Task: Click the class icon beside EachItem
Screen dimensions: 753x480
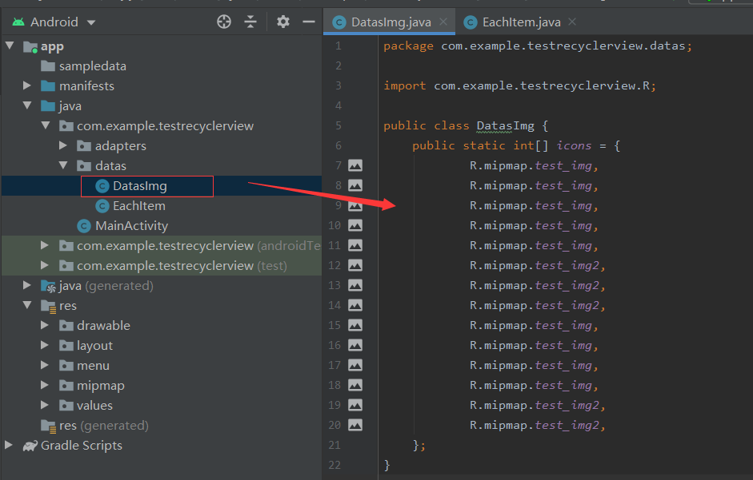Action: 102,206
